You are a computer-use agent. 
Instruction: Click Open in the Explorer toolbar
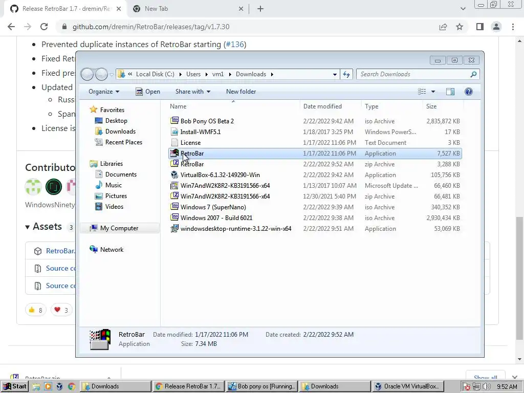[x=148, y=92]
